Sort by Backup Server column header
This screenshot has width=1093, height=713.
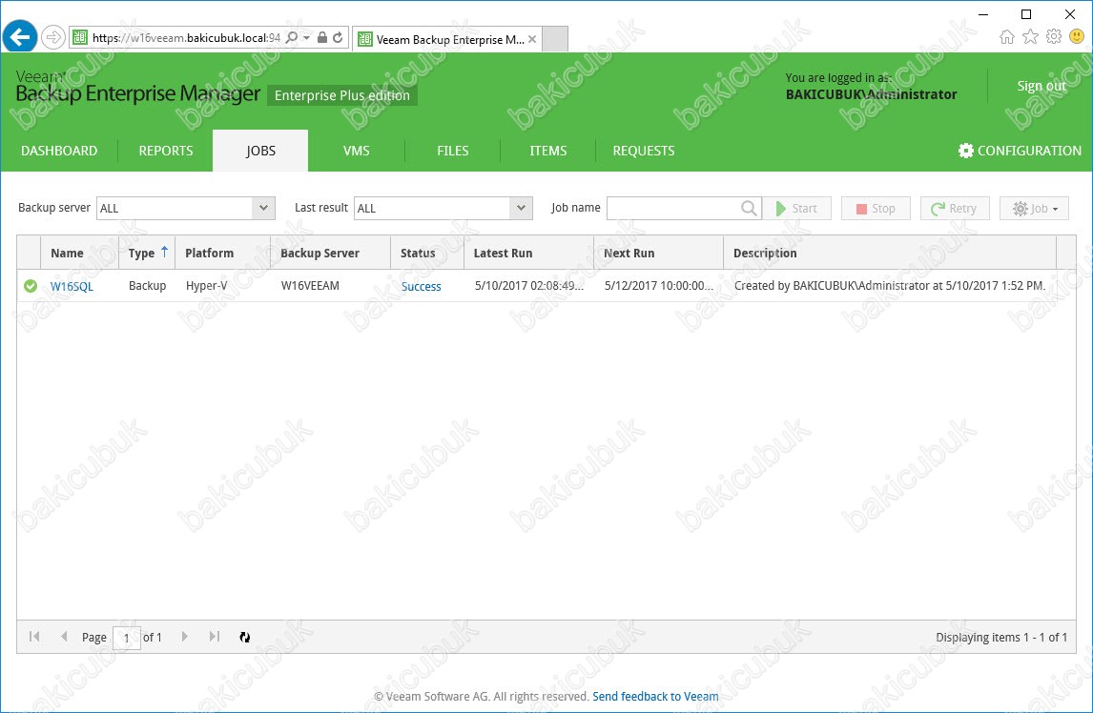click(330, 253)
